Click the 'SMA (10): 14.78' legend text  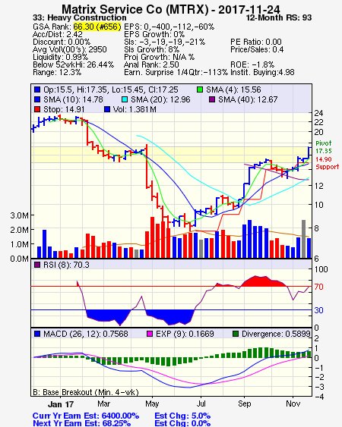coord(73,99)
